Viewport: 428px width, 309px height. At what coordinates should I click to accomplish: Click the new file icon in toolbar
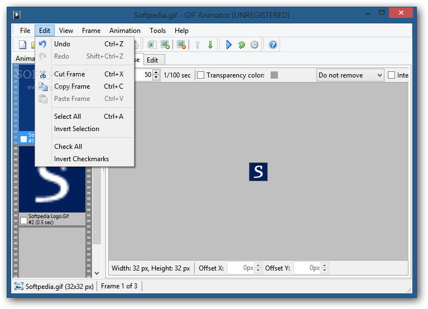(x=23, y=45)
